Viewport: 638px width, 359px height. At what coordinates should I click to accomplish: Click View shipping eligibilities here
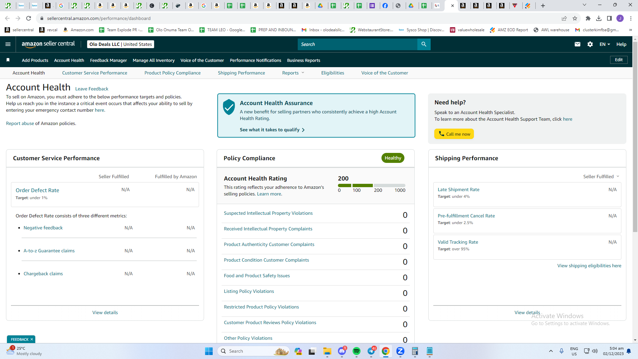click(x=589, y=266)
